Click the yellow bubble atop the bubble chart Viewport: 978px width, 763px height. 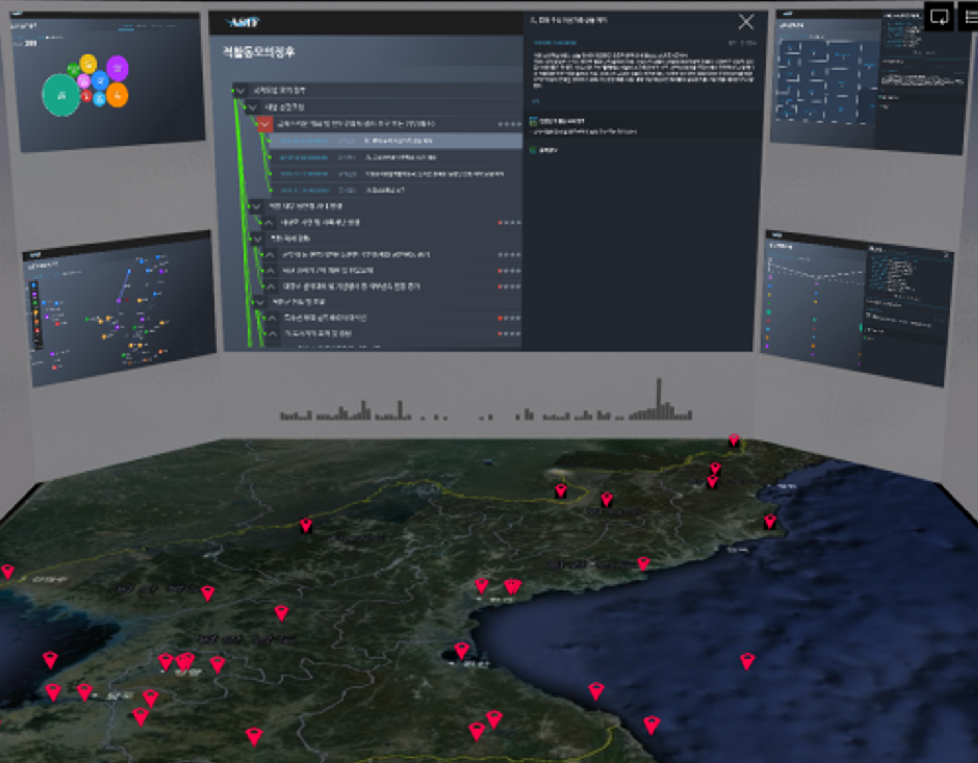tap(88, 63)
